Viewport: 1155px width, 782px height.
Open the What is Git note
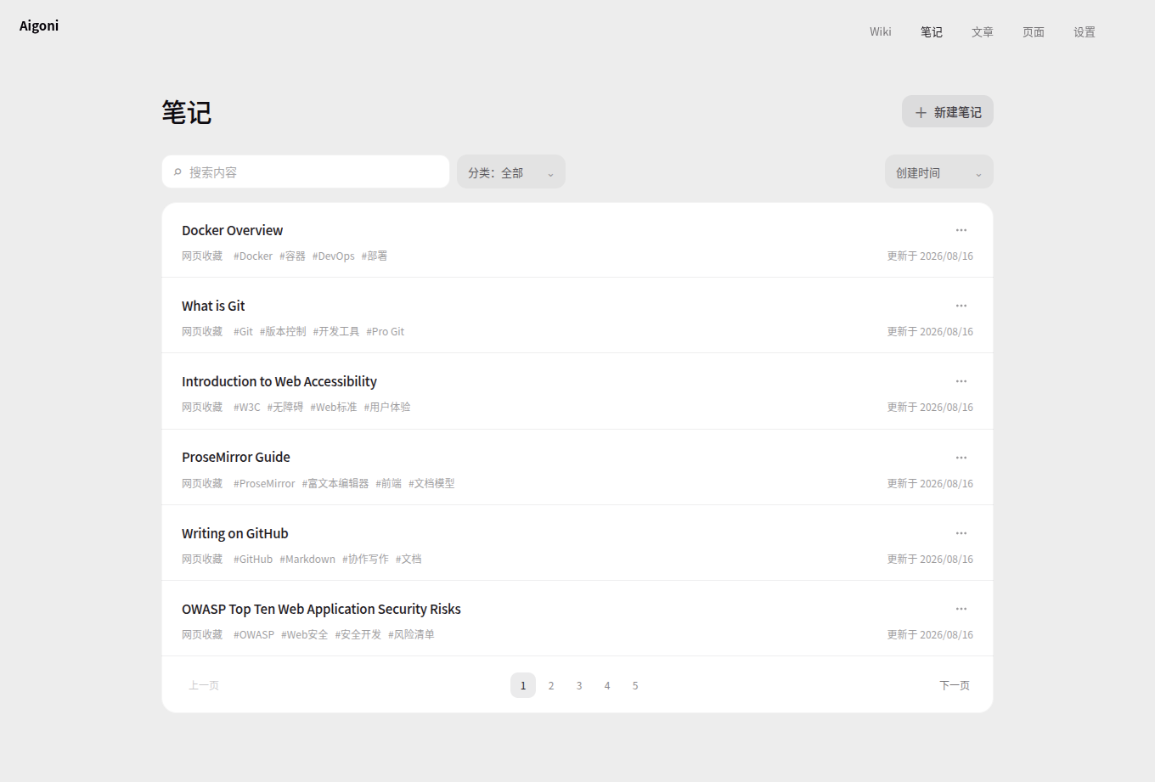[213, 306]
